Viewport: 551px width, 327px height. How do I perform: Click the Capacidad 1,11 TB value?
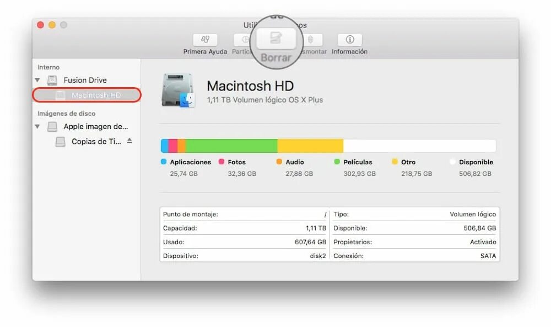[x=316, y=228]
